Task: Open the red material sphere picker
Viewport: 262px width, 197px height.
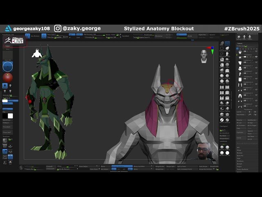Action: [x=7, y=78]
